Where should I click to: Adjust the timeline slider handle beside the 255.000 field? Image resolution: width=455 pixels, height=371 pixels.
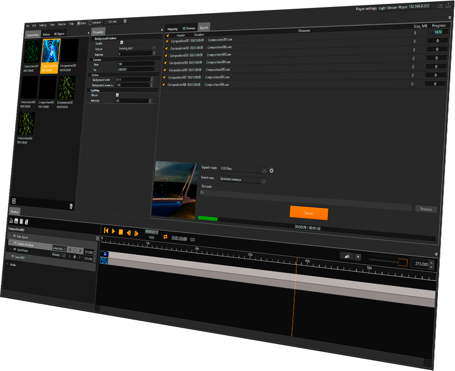coord(403,262)
